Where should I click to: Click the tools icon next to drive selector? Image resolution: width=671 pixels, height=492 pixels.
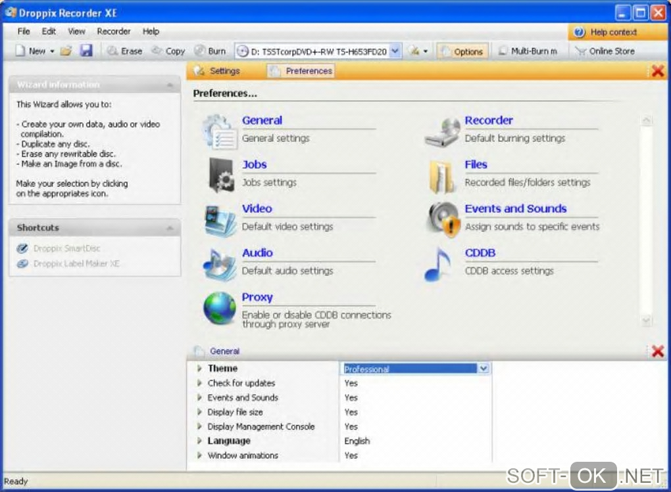[414, 51]
